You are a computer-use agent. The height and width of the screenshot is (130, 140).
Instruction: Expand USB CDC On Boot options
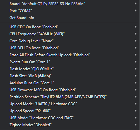click(69, 27)
